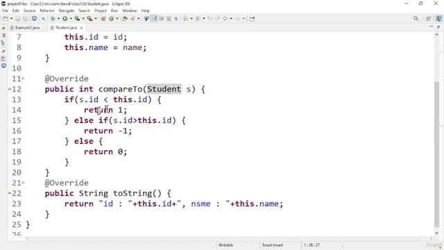This screenshot has height=250, width=444.
Task: Open the Run menu
Action: [x=114, y=11]
